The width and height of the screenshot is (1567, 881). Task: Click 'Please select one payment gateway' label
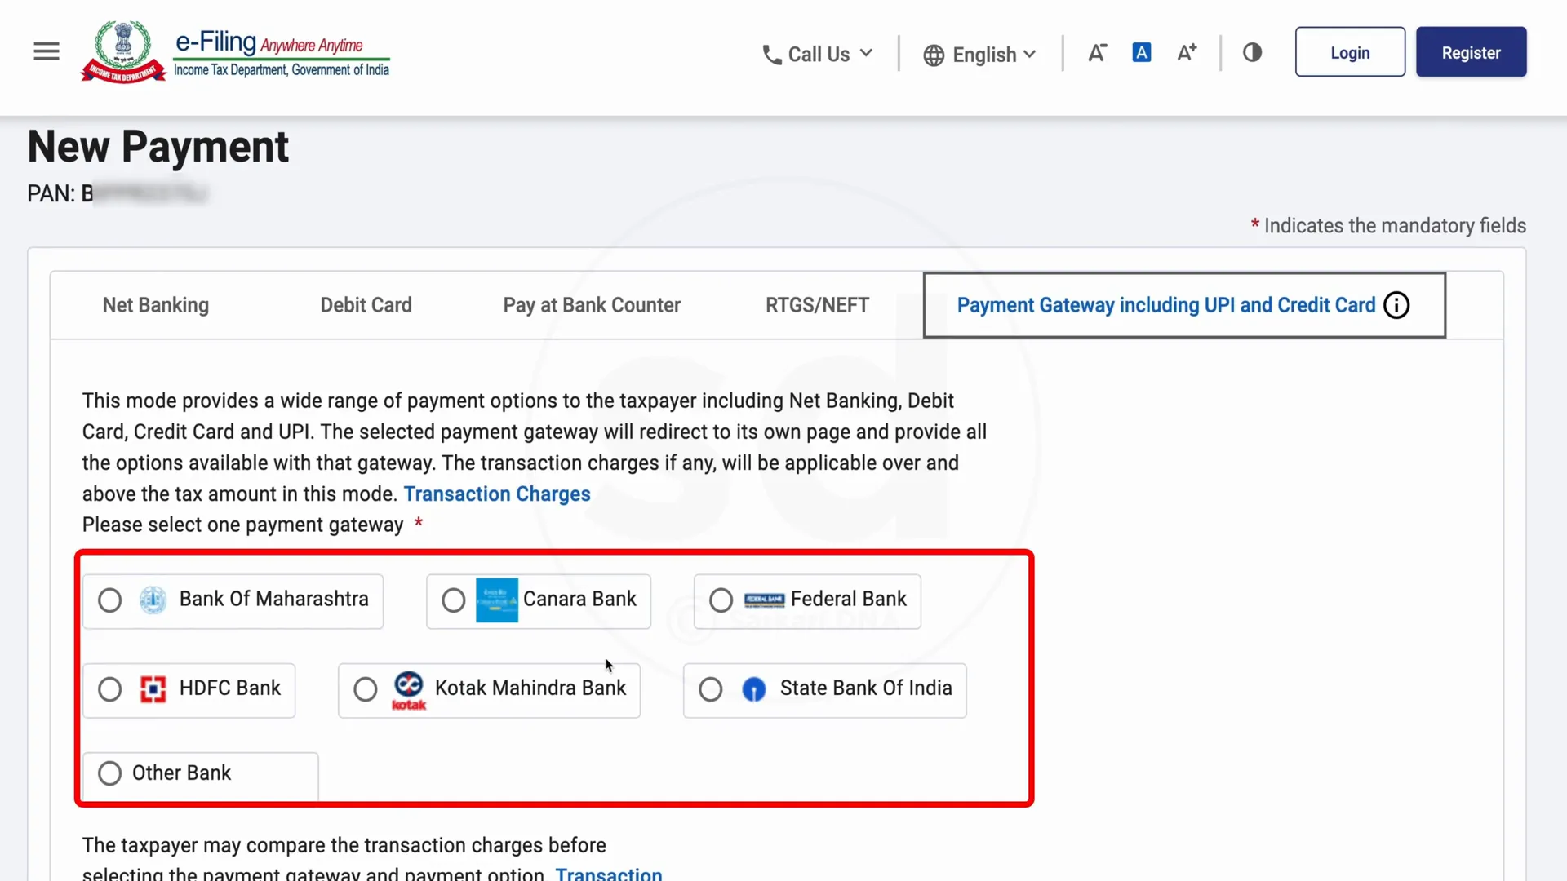(242, 525)
